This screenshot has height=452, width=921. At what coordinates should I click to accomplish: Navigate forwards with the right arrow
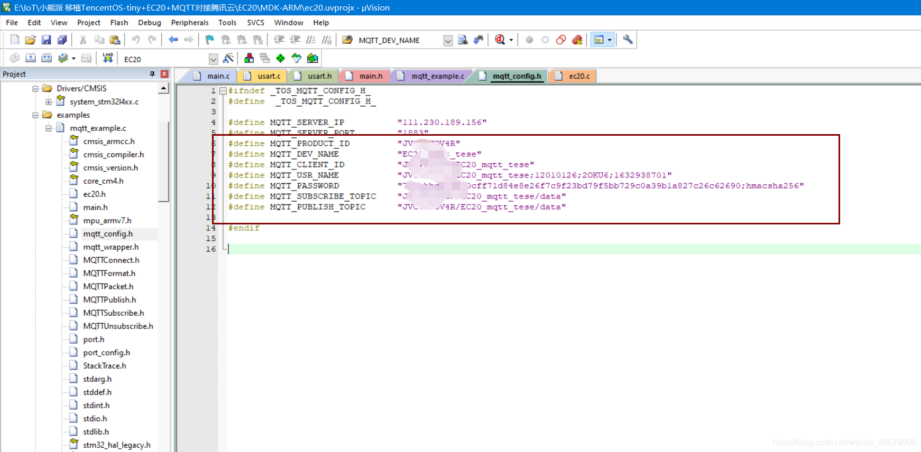[x=189, y=40]
